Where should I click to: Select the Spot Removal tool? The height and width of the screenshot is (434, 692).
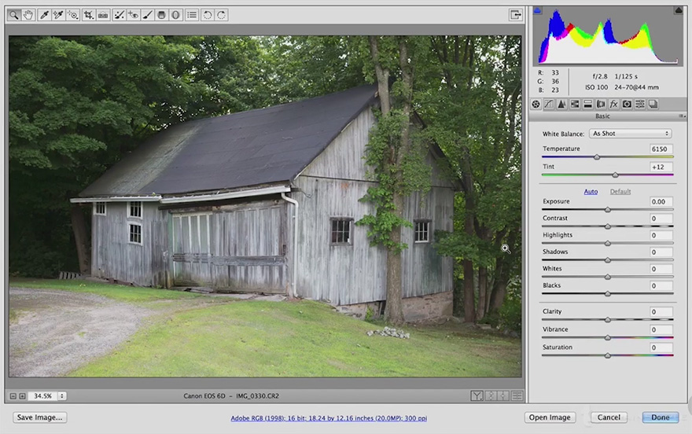120,15
